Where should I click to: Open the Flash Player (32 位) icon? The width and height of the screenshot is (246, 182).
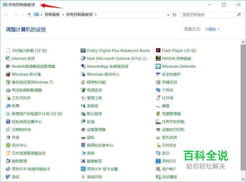[x=158, y=50]
